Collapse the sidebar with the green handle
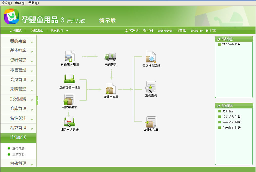 coord(37,100)
